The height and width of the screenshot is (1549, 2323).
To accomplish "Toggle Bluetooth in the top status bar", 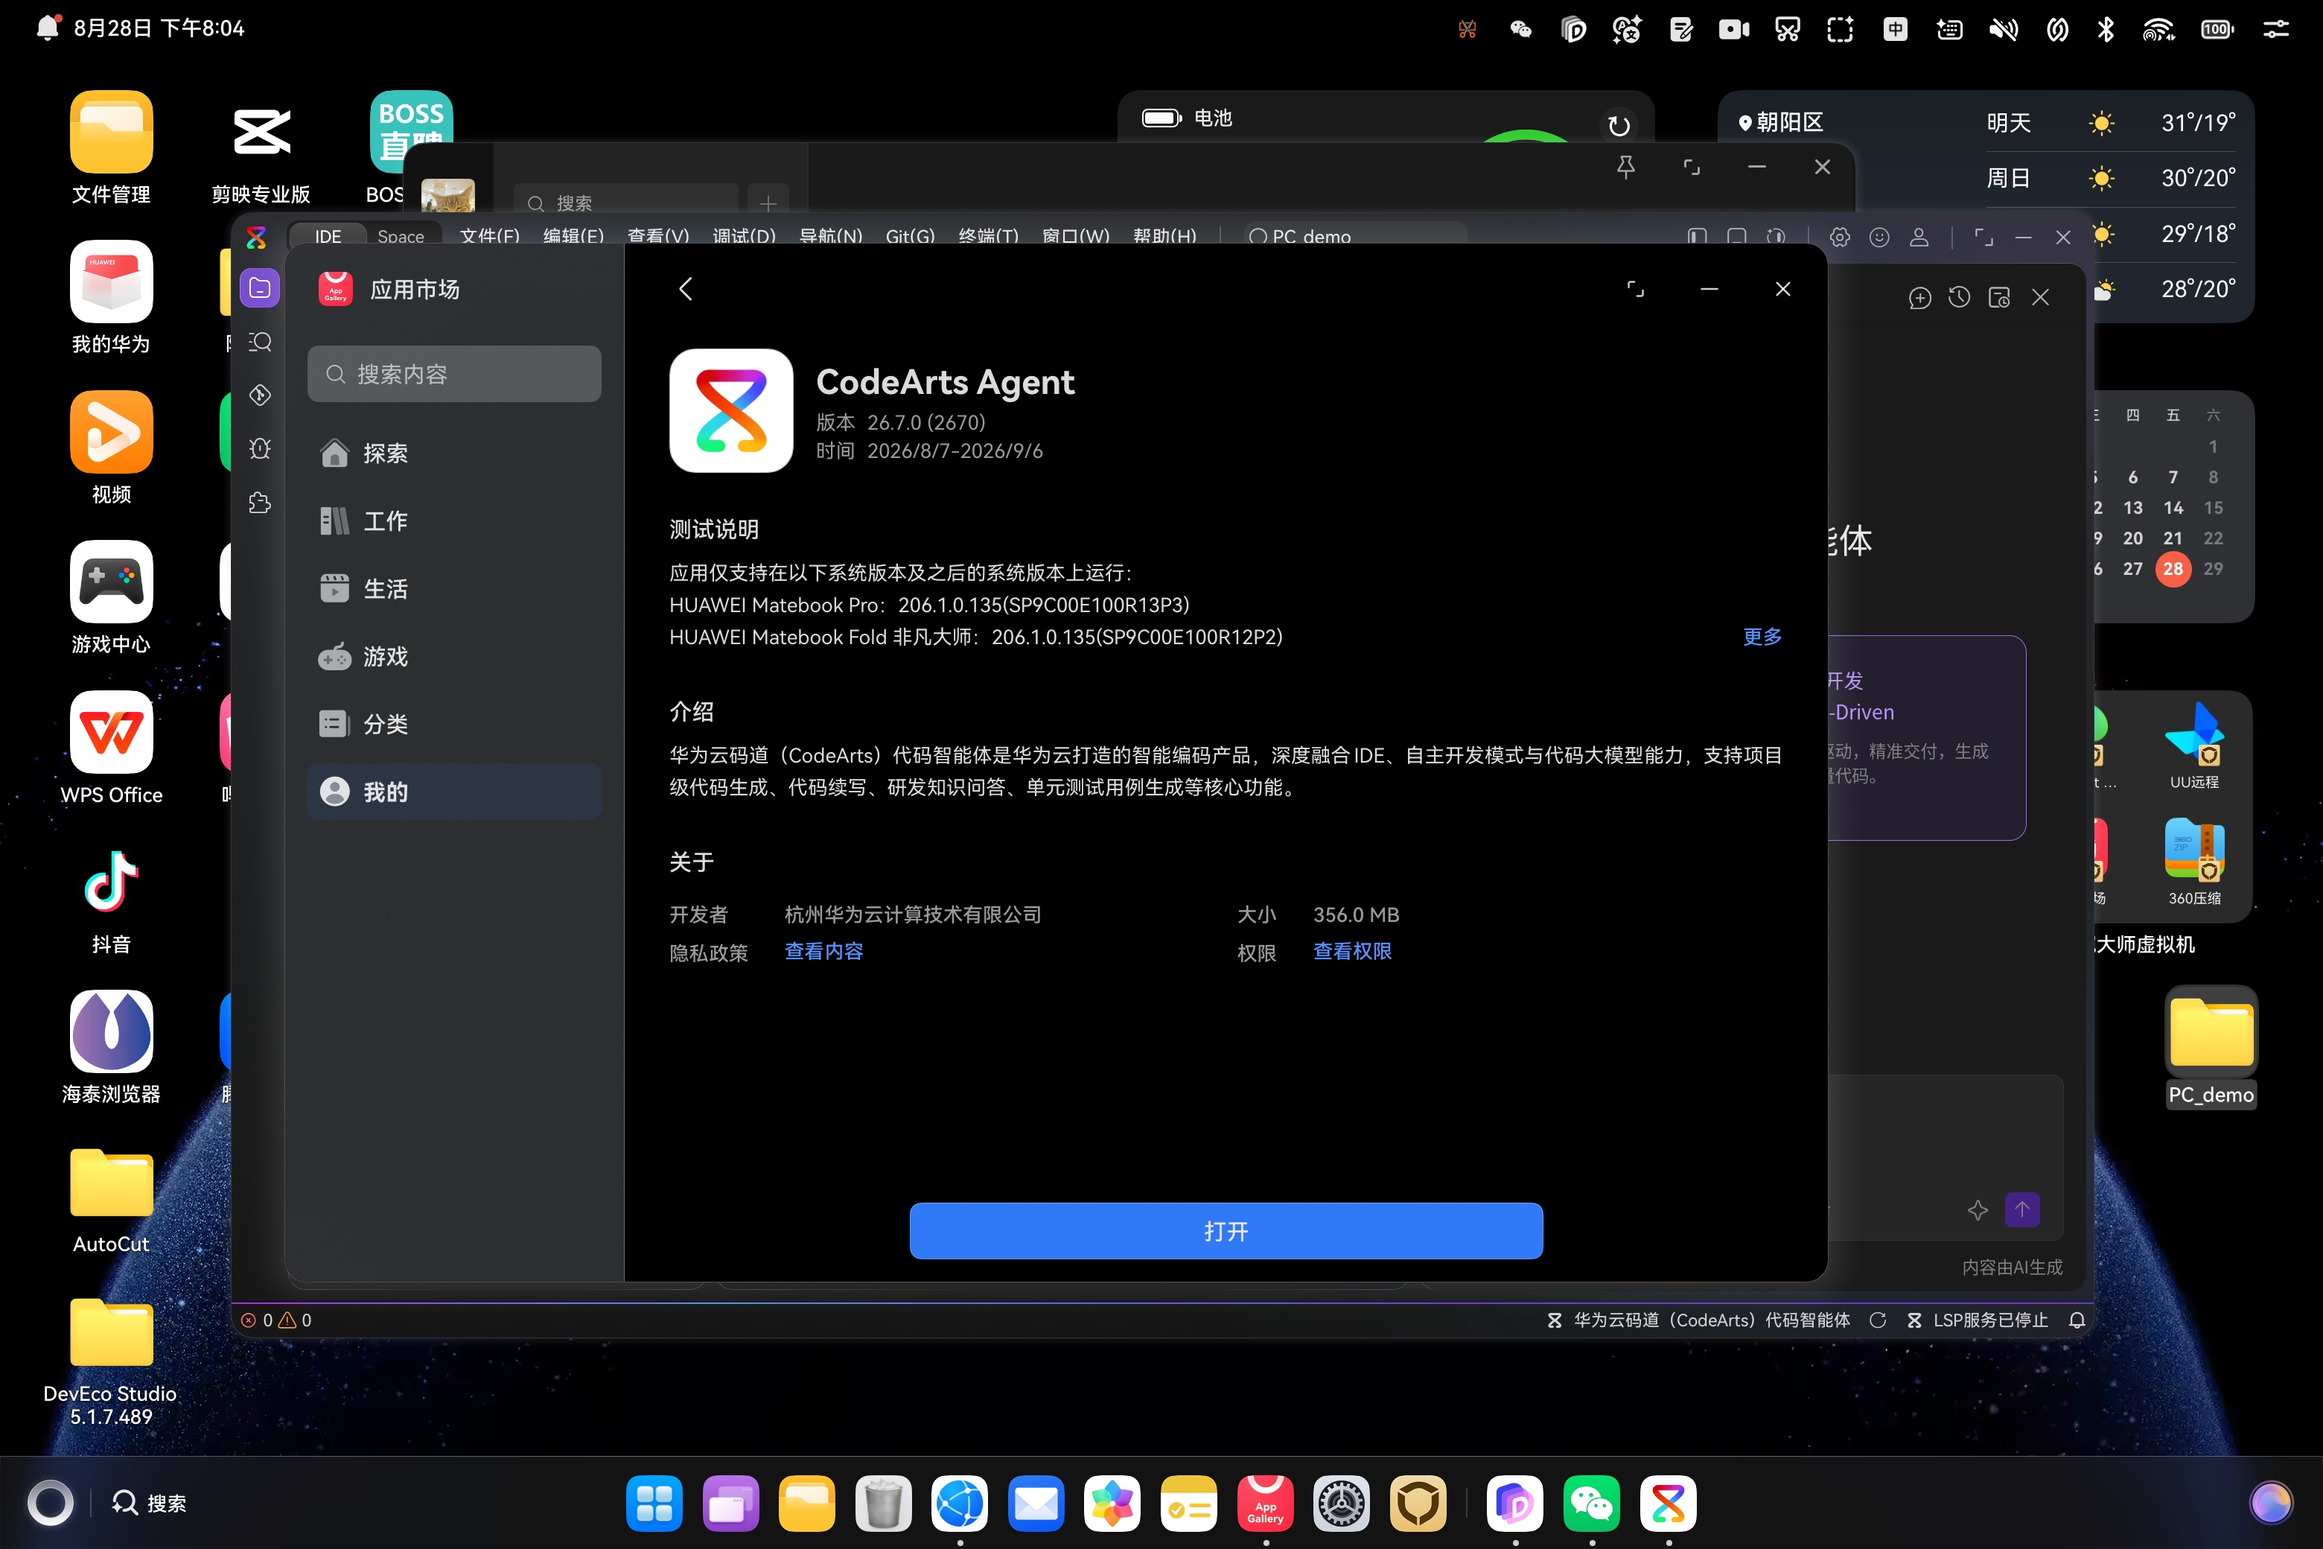I will (2106, 30).
